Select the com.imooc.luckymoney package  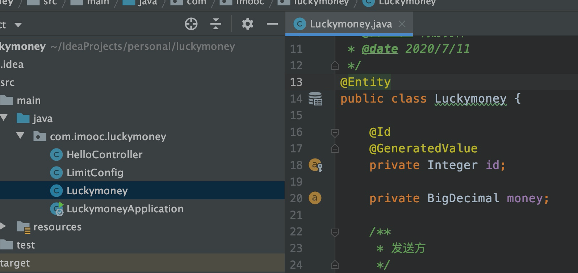[108, 136]
